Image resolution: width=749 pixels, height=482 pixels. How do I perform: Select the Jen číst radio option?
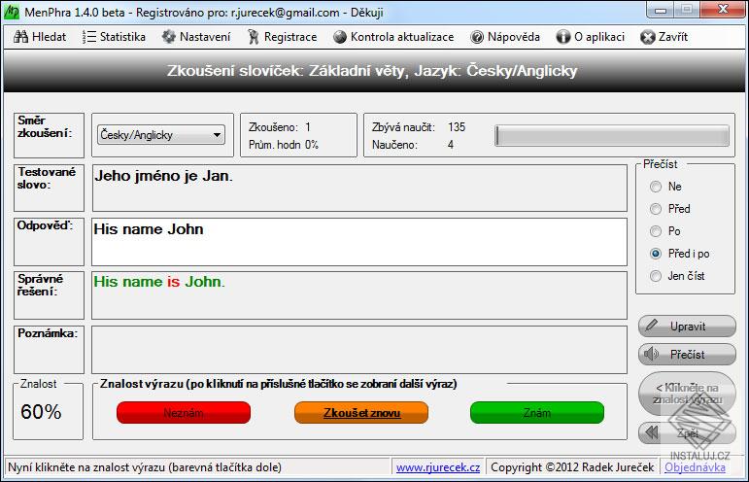[x=656, y=276]
